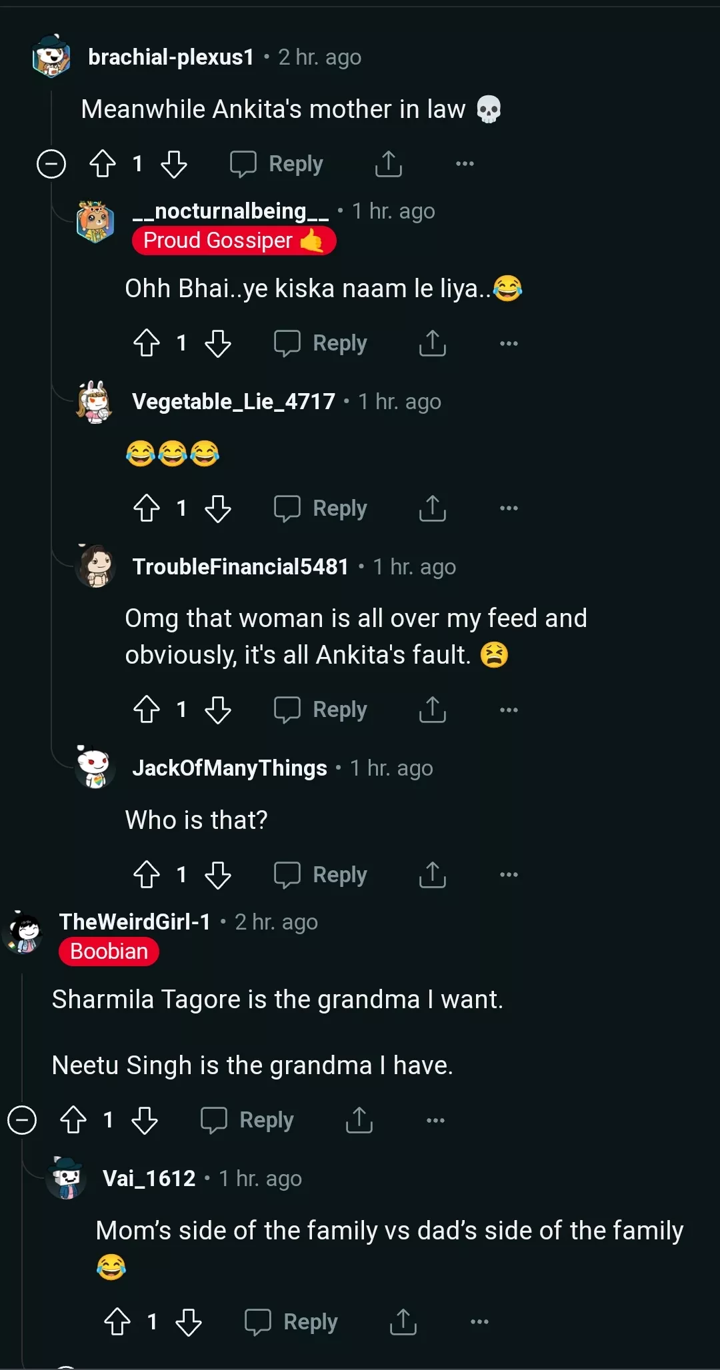Open more options on TheWeirdGirl-1's comment
The height and width of the screenshot is (1370, 720).
tap(435, 1120)
